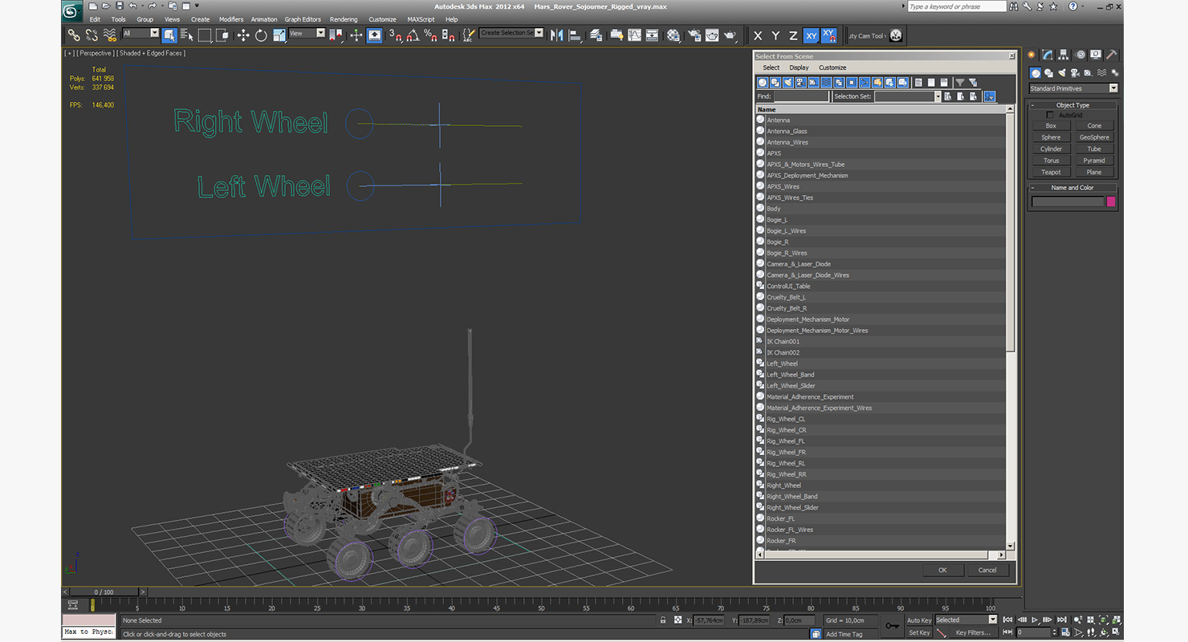The width and height of the screenshot is (1188, 642).
Task: Open the Modifiers menu
Action: tap(231, 19)
